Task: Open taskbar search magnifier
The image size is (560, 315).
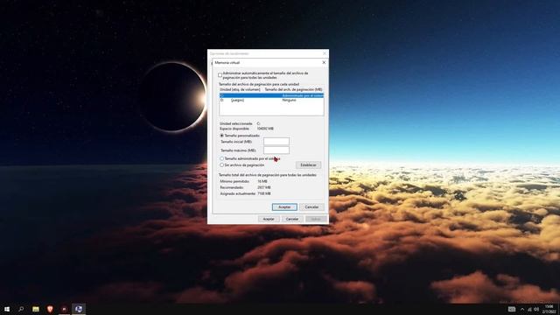Action: (21, 309)
